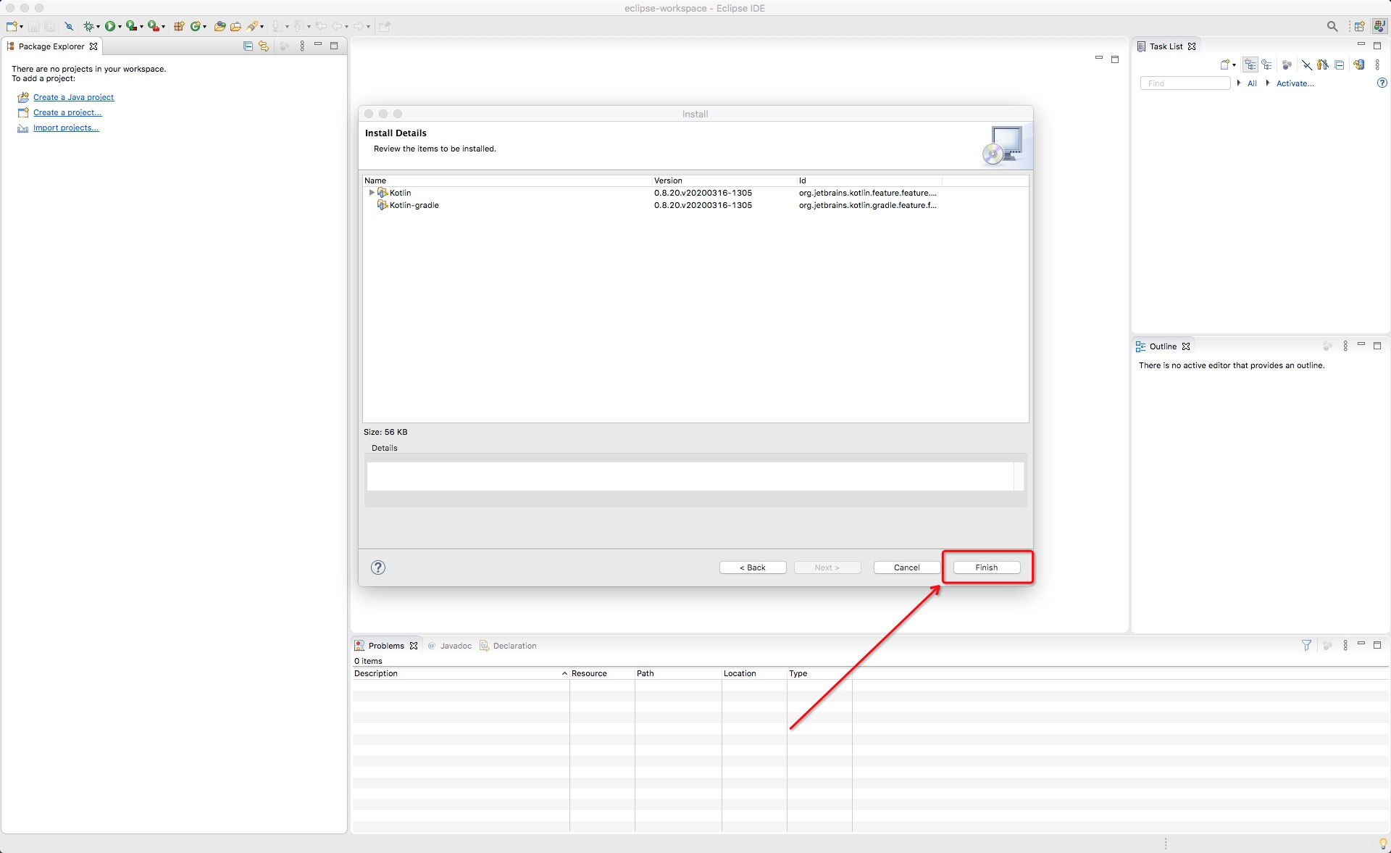Toggle Show Only My Tasks icon

coord(1323,65)
